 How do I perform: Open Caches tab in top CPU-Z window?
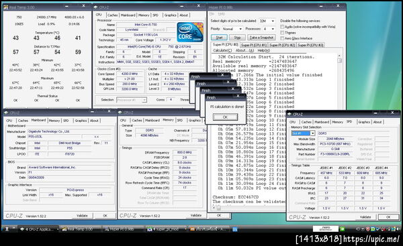[x=112, y=15]
